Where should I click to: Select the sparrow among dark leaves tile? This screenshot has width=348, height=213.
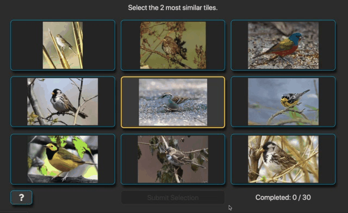coord(173,159)
